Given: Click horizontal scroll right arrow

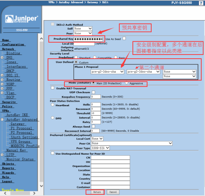Looking at the screenshot, I should (x=34, y=193).
